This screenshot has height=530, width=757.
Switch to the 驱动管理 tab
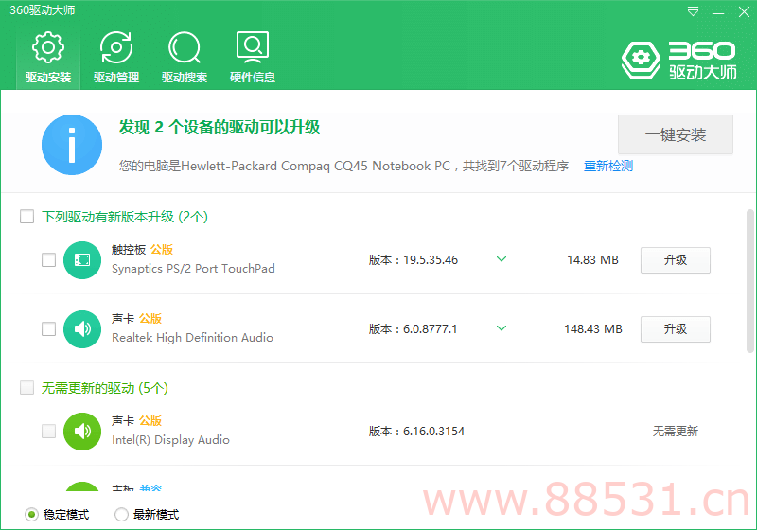pyautogui.click(x=116, y=57)
